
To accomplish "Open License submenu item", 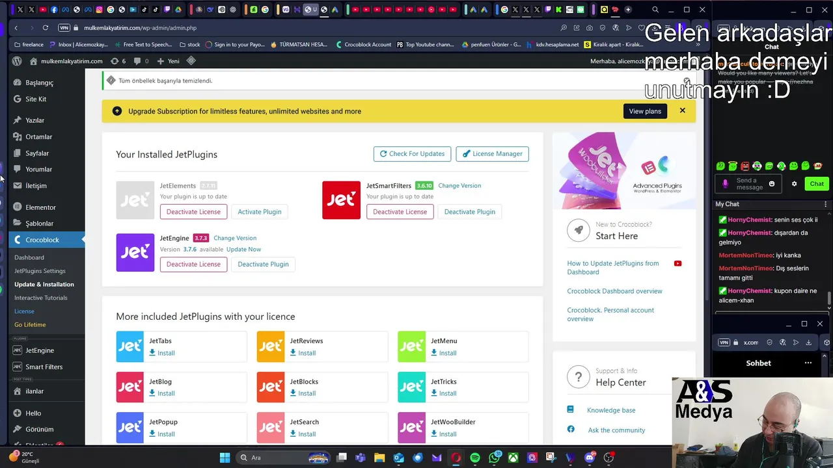I will [x=24, y=311].
